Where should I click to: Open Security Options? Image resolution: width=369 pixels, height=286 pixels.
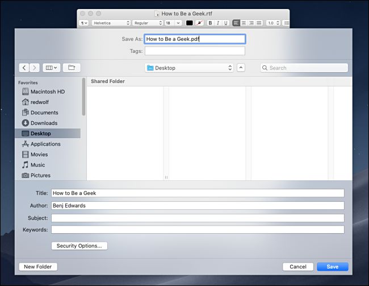click(79, 246)
